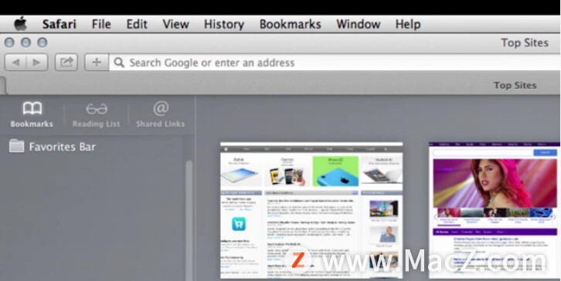Open the Safari application menu
Viewport: 561px width, 281px height.
59,24
